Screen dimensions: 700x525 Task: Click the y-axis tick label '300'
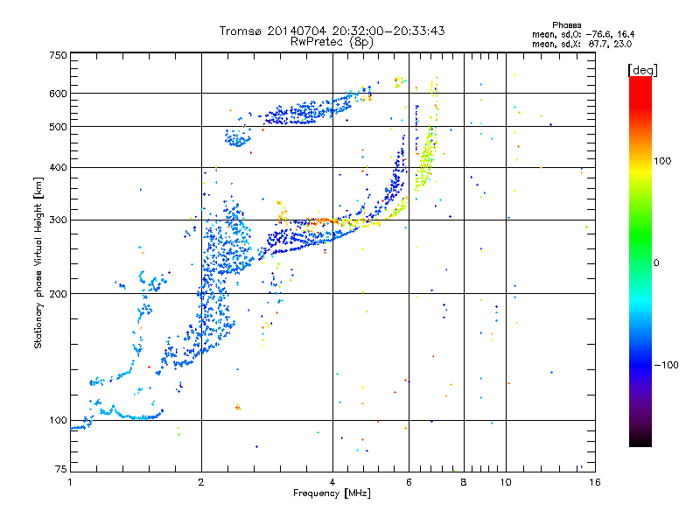coord(58,220)
